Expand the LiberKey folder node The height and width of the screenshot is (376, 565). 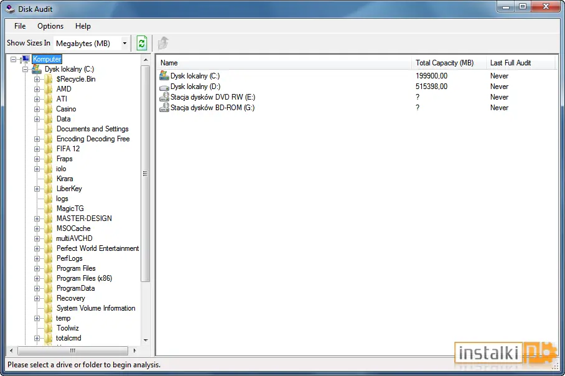tap(37, 189)
